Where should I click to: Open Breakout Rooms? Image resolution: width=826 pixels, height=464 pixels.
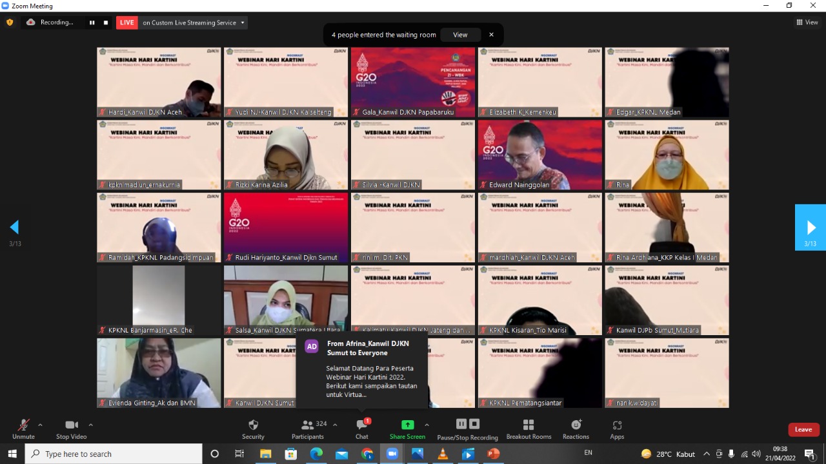(529, 425)
